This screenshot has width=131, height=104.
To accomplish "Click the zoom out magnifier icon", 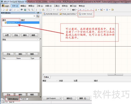I will [x=32, y=10].
